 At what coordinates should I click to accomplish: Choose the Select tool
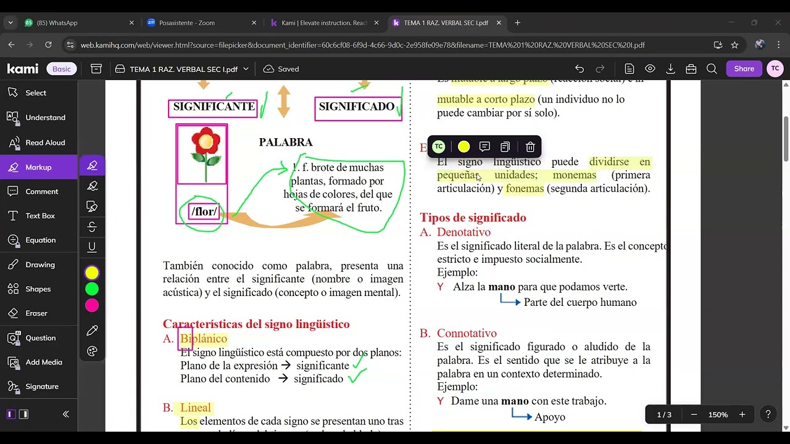click(x=39, y=92)
